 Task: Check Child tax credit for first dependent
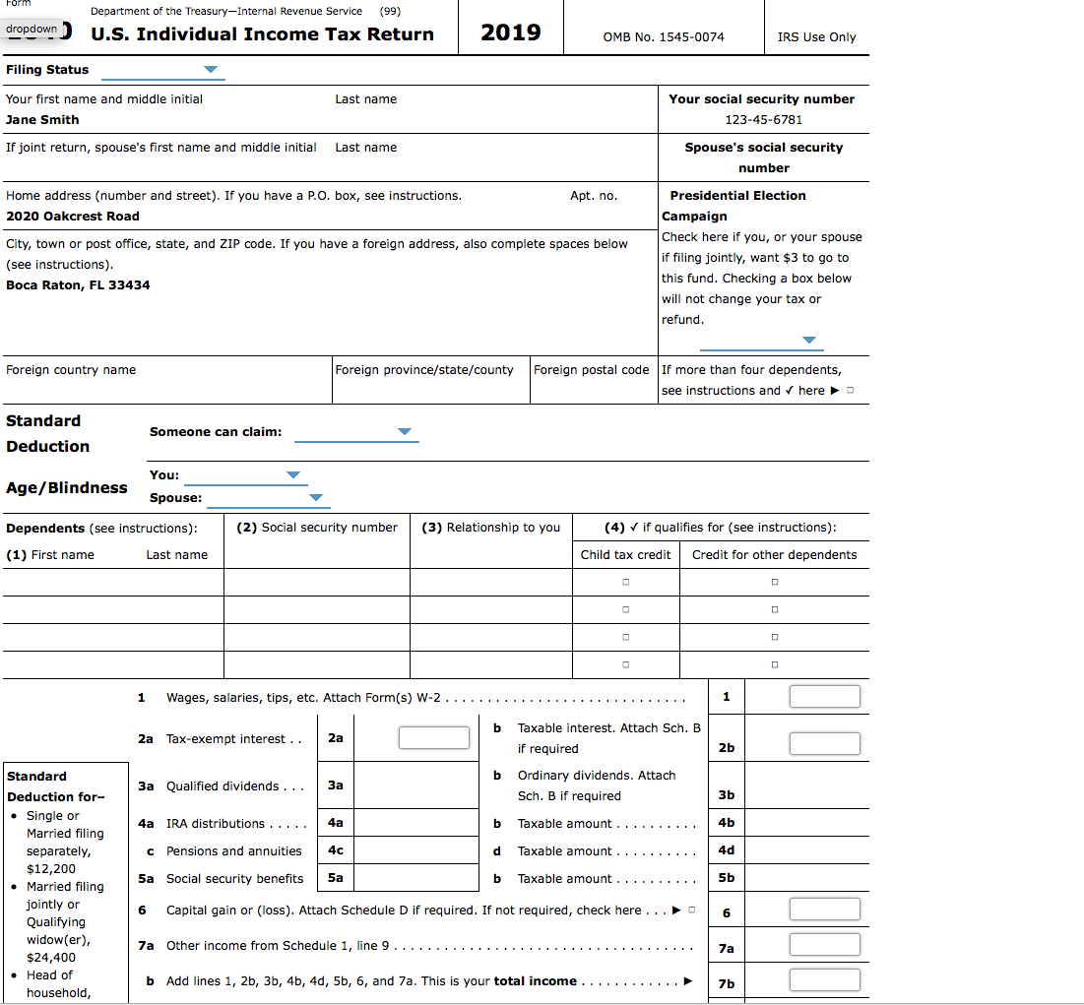624,582
